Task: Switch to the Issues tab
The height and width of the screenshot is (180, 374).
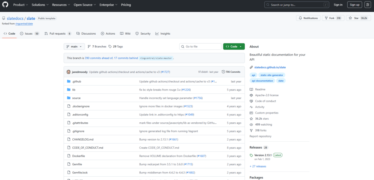Action: pos(30,34)
